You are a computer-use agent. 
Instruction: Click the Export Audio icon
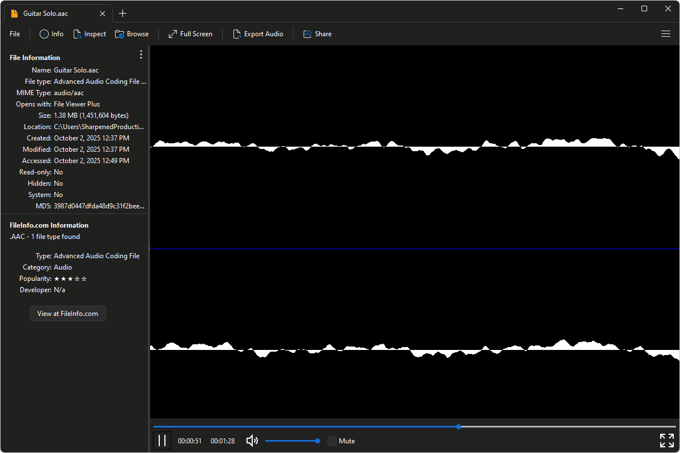click(x=237, y=34)
